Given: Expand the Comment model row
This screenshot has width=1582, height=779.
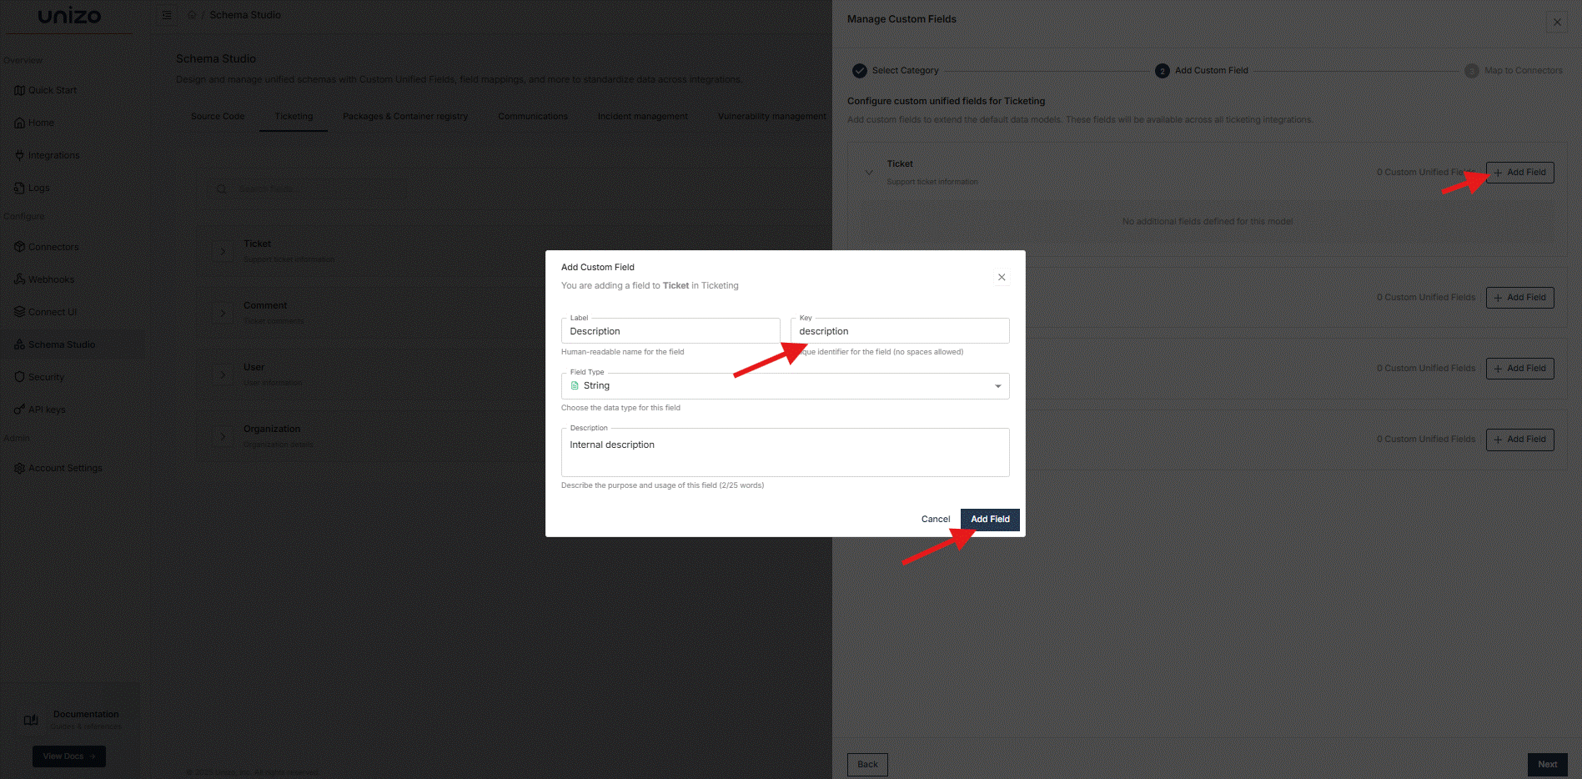Looking at the screenshot, I should [x=222, y=311].
